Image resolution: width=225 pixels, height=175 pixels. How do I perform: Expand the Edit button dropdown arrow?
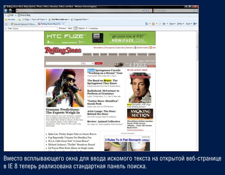tap(15, 15)
